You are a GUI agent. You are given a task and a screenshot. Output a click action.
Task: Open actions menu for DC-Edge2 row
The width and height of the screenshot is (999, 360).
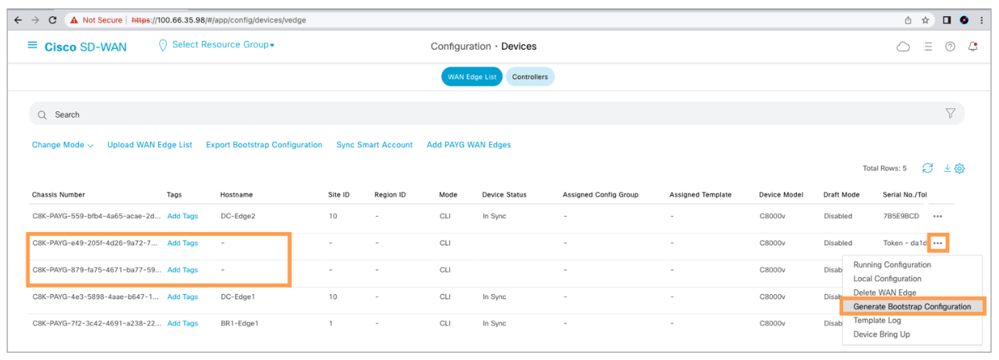coord(938,217)
